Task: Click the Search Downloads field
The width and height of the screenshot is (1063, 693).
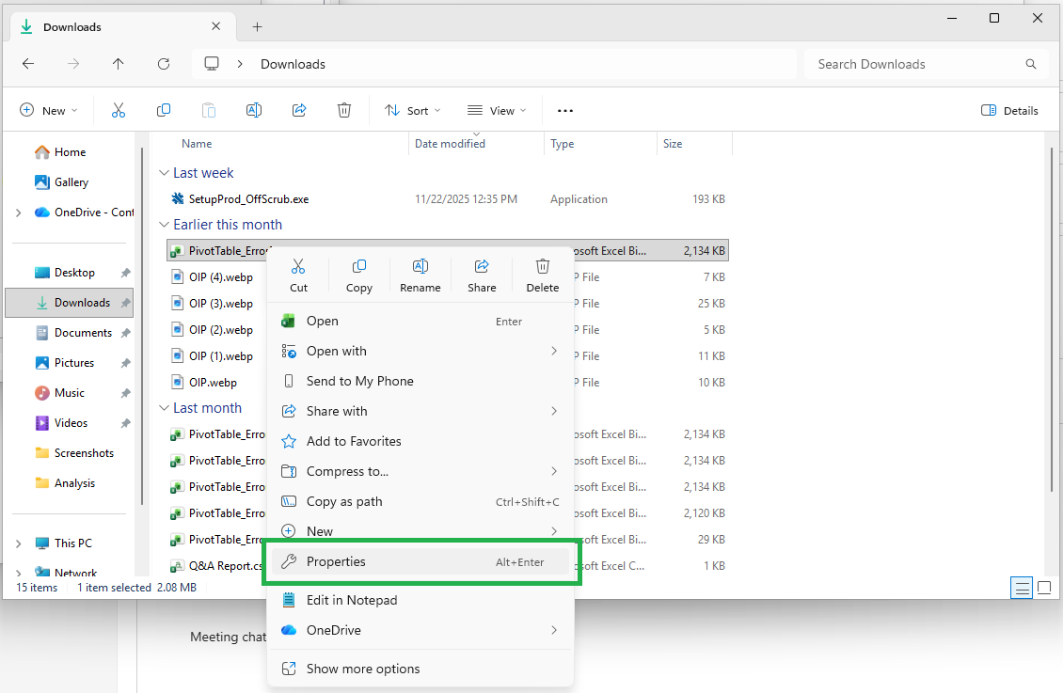Action: [x=925, y=64]
